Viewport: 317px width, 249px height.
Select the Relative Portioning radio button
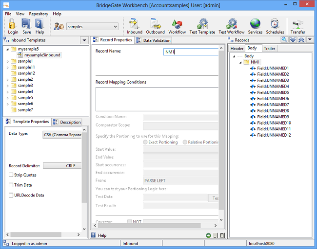185,142
